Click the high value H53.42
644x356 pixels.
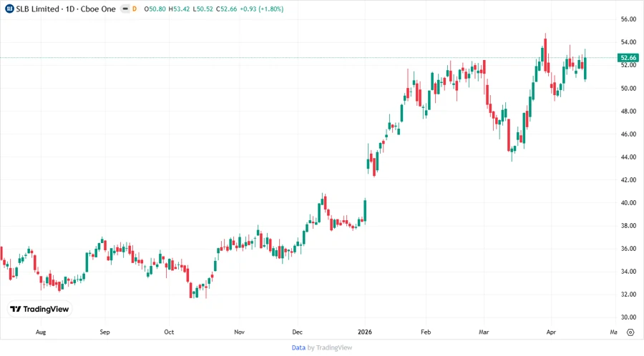179,9
